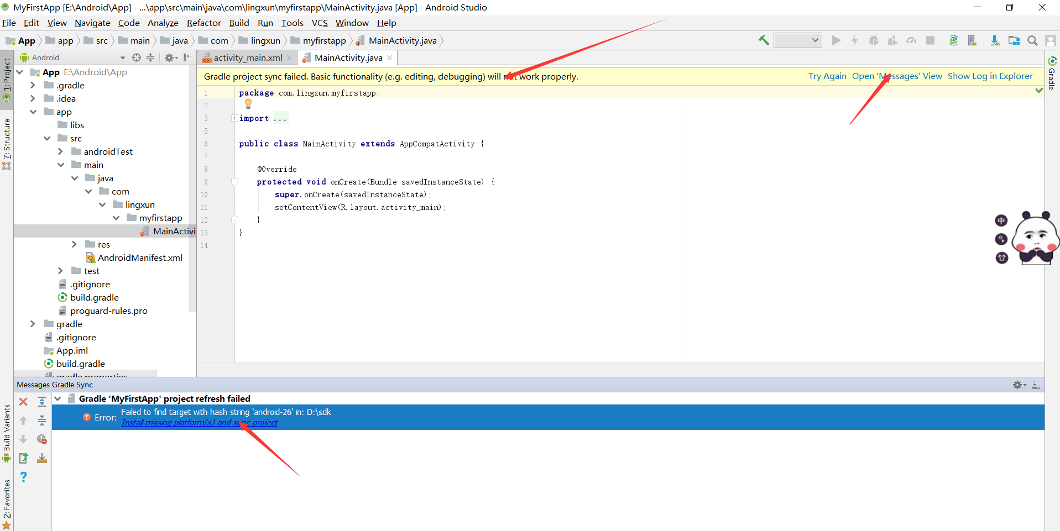This screenshot has width=1060, height=531.
Task: Open the File menu
Action: tap(9, 23)
